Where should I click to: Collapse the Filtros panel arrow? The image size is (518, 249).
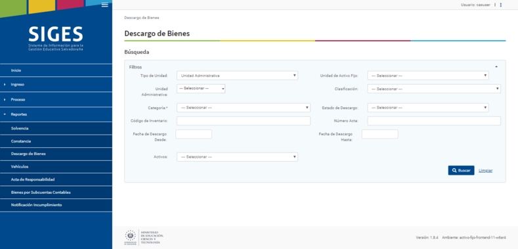(496, 67)
